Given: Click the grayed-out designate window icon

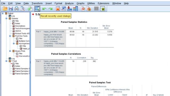Looking at the screenshot, I should pos(96,9).
